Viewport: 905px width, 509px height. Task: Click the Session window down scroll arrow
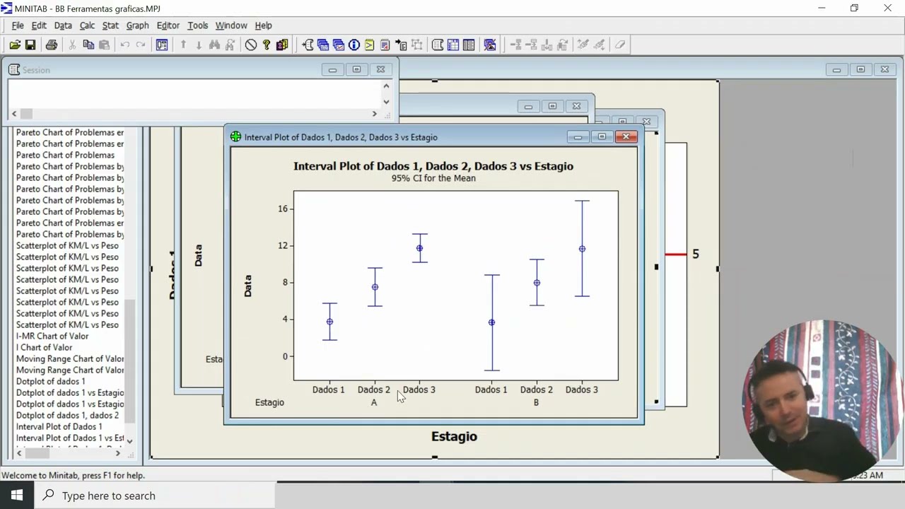[386, 101]
